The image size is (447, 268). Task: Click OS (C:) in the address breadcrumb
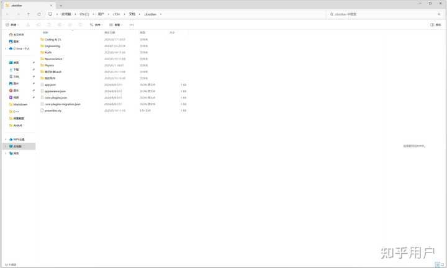tap(84, 14)
